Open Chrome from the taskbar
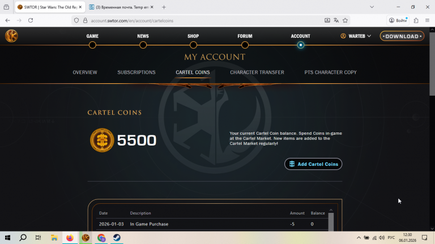 [101, 238]
